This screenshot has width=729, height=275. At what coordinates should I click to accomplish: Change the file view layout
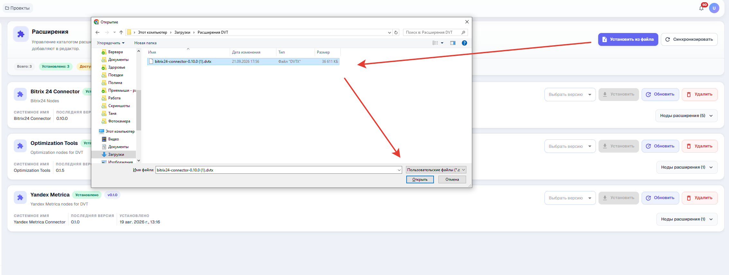[x=436, y=43]
